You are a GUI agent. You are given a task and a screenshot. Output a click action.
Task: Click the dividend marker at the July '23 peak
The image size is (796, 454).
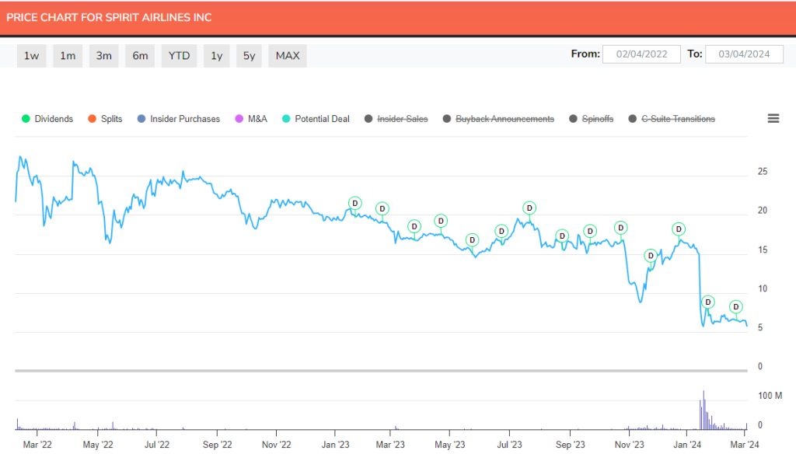[529, 208]
